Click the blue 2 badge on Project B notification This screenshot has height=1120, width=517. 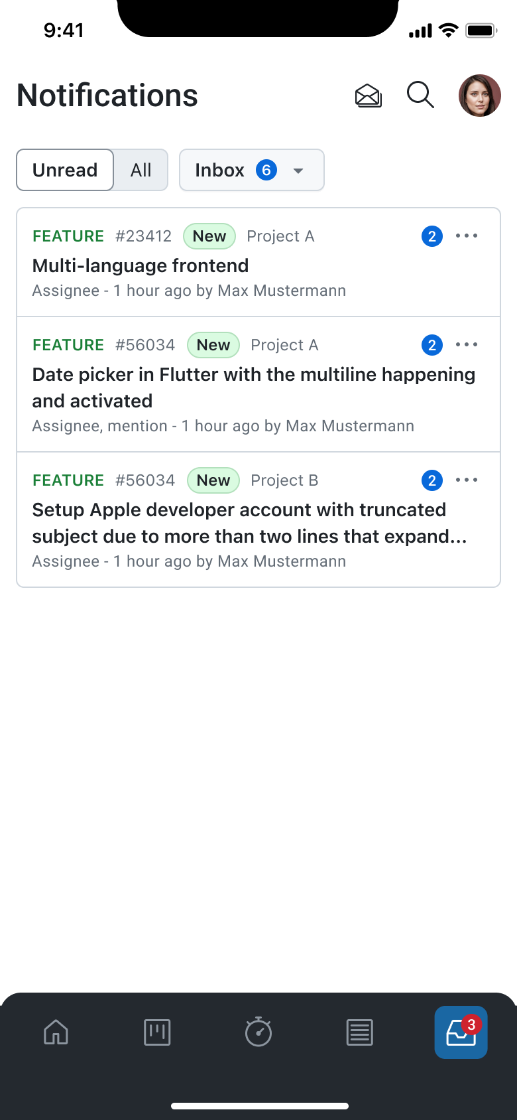pyautogui.click(x=431, y=480)
